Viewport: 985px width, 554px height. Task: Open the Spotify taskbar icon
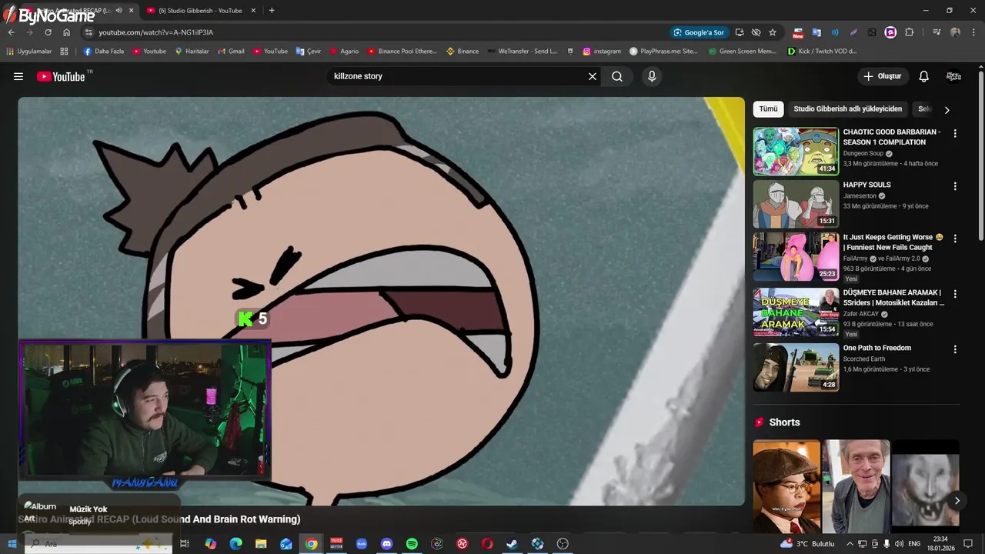[x=412, y=544]
